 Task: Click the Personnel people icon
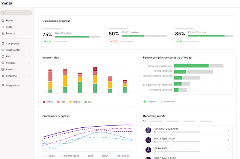click(x=3, y=76)
